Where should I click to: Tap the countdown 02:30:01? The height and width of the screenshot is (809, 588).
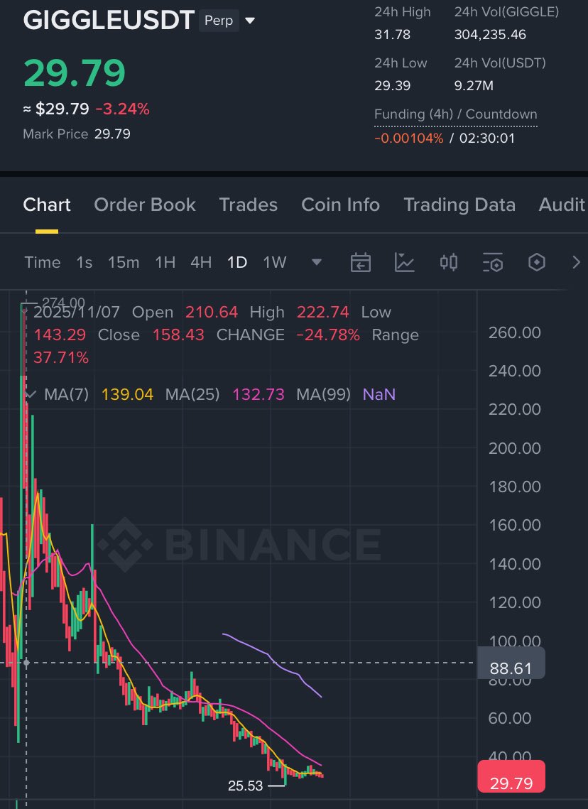click(x=487, y=139)
